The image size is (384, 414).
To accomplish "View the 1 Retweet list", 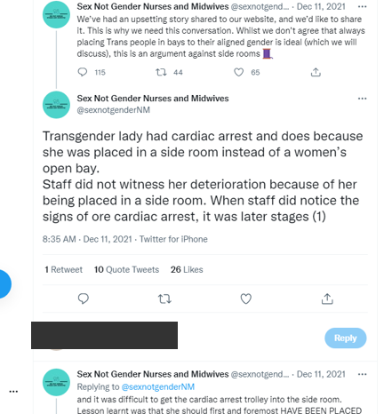I will pyautogui.click(x=63, y=269).
